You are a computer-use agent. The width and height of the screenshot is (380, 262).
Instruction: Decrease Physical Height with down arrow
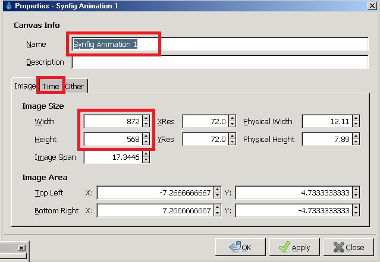click(356, 142)
